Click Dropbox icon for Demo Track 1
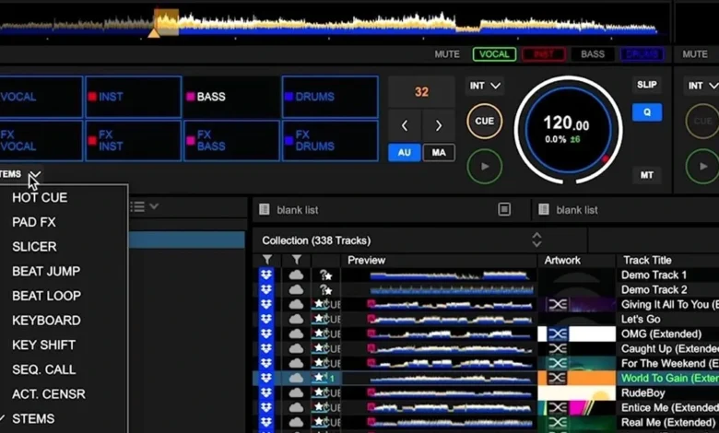Image resolution: width=719 pixels, height=433 pixels. click(x=266, y=275)
